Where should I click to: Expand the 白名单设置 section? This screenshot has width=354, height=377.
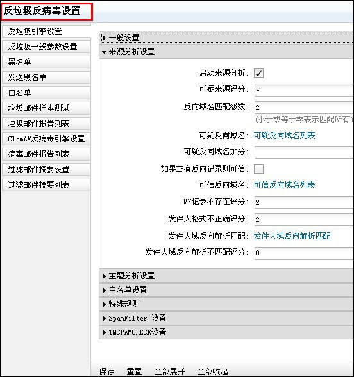(x=226, y=290)
